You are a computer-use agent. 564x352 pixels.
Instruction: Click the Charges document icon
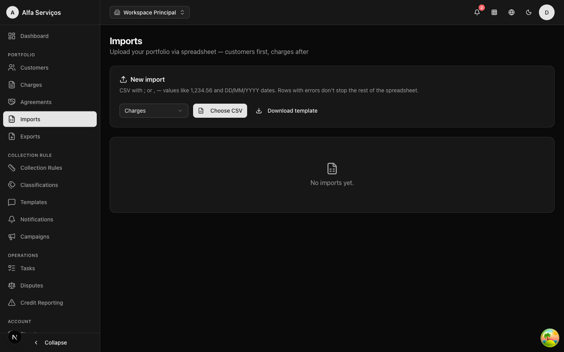[x=12, y=85]
